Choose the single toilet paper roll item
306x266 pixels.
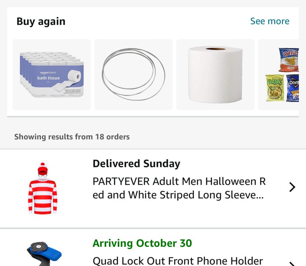pos(215,75)
